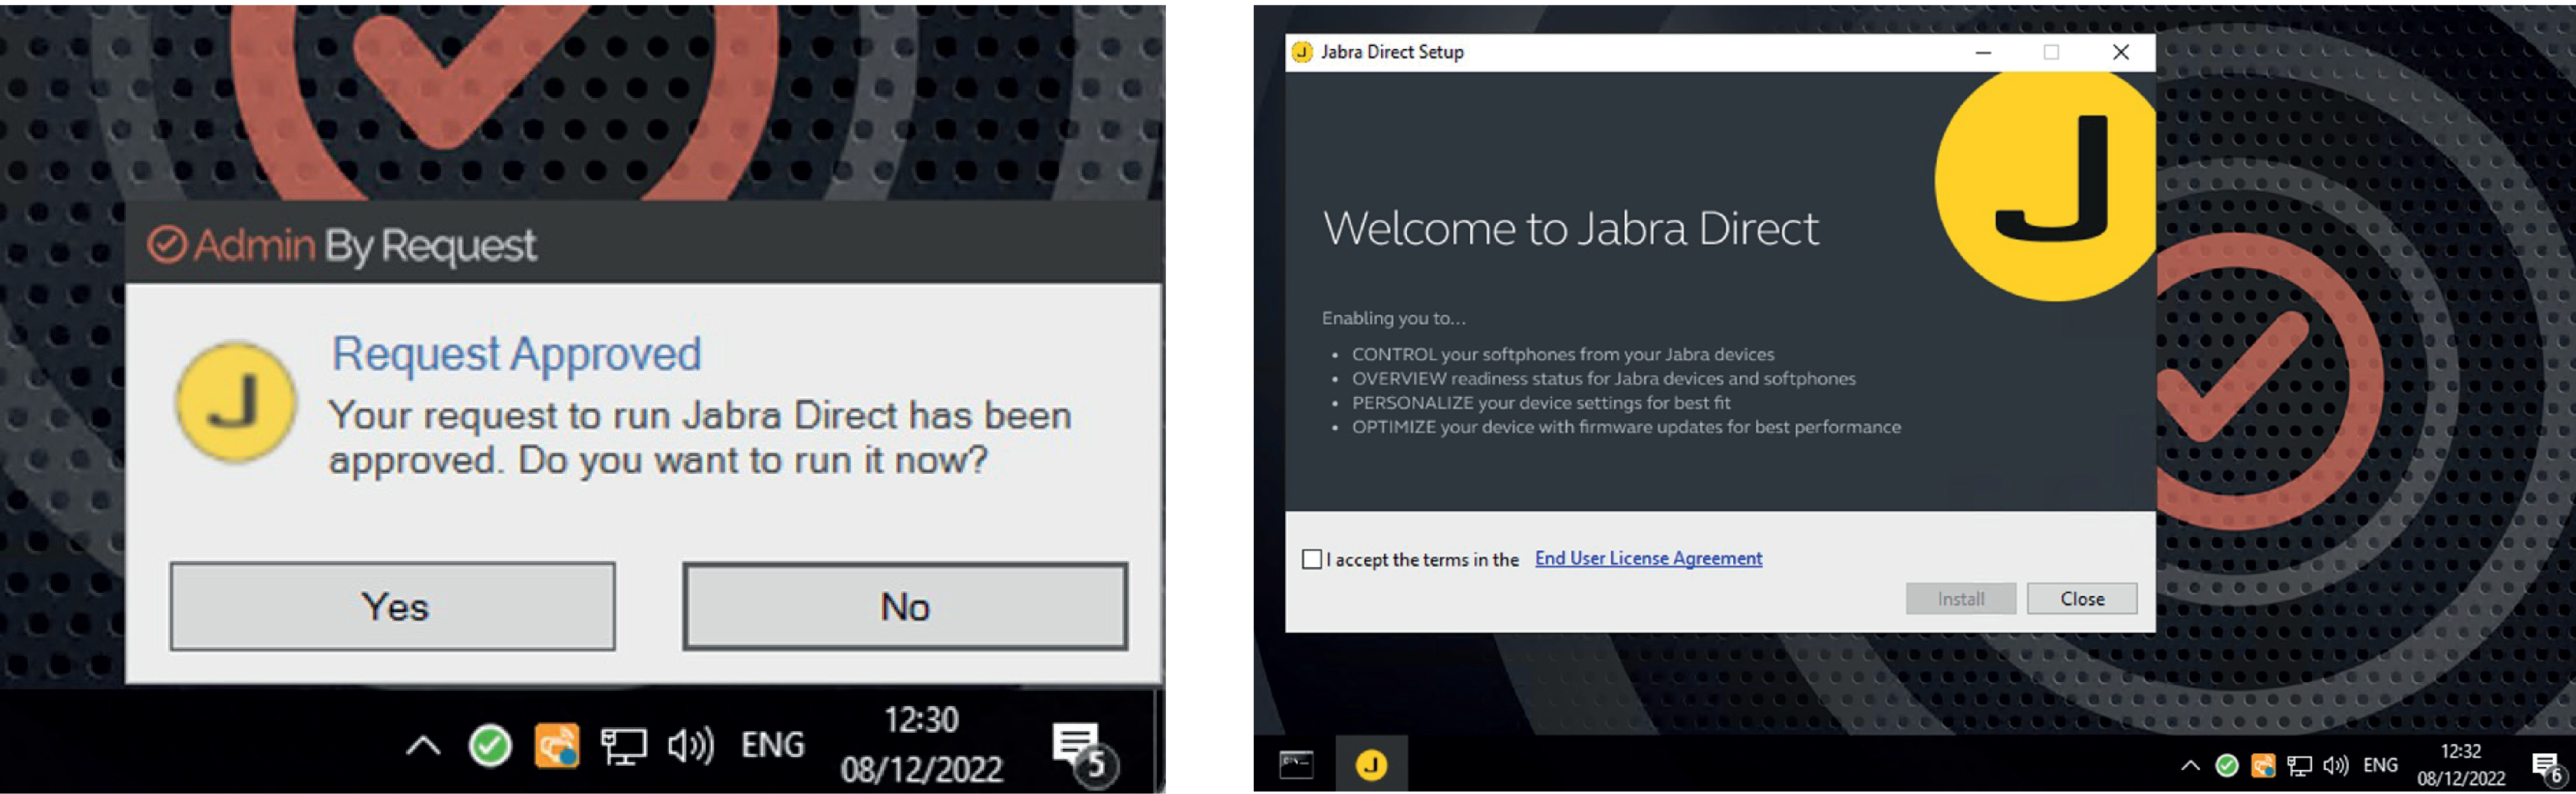Open the network icon in the 12:32 taskbar
The height and width of the screenshot is (794, 2576).
pos(2299,767)
